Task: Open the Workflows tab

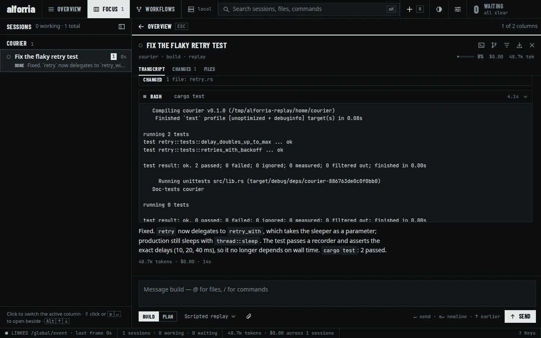Action: [156, 9]
